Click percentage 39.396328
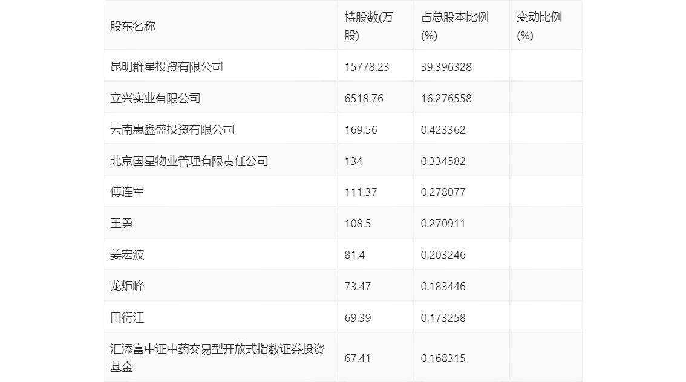The image size is (686, 382). (446, 67)
